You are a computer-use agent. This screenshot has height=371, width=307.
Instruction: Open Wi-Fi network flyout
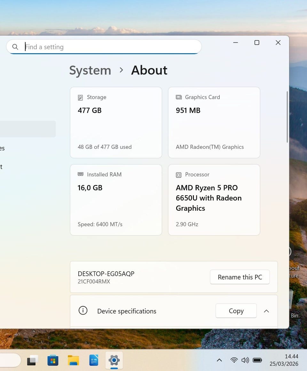[x=234, y=360]
